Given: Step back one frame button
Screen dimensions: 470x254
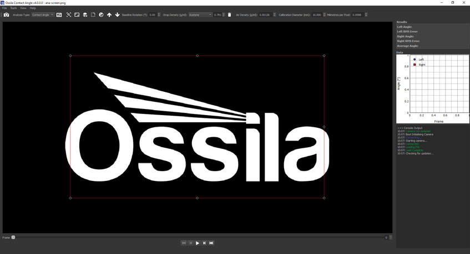Looking at the screenshot, I should point(191,243).
